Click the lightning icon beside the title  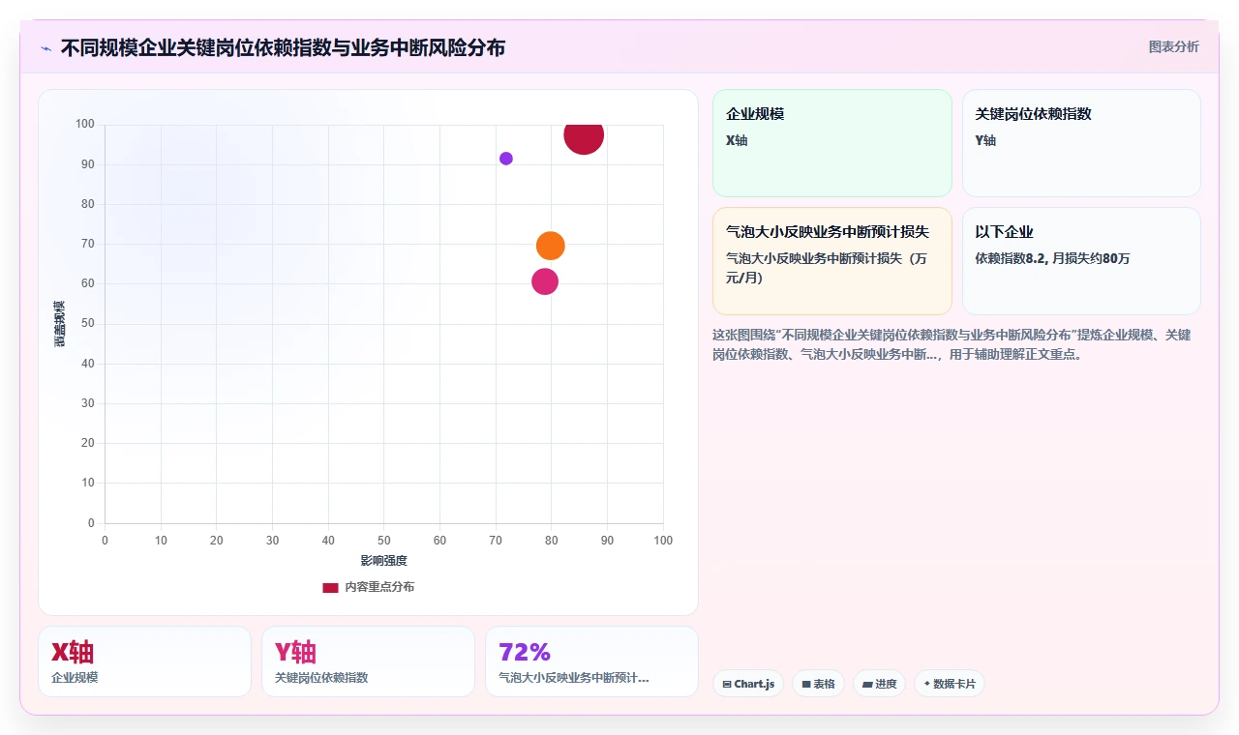pos(45,48)
